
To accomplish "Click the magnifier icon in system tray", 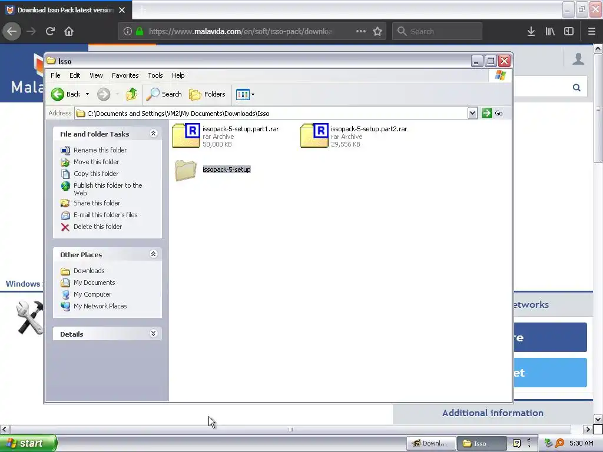I will coord(559,444).
